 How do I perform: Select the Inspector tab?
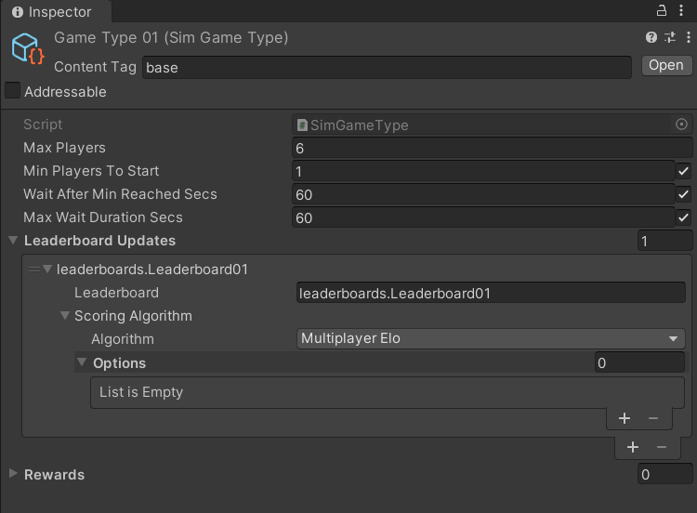pyautogui.click(x=56, y=12)
